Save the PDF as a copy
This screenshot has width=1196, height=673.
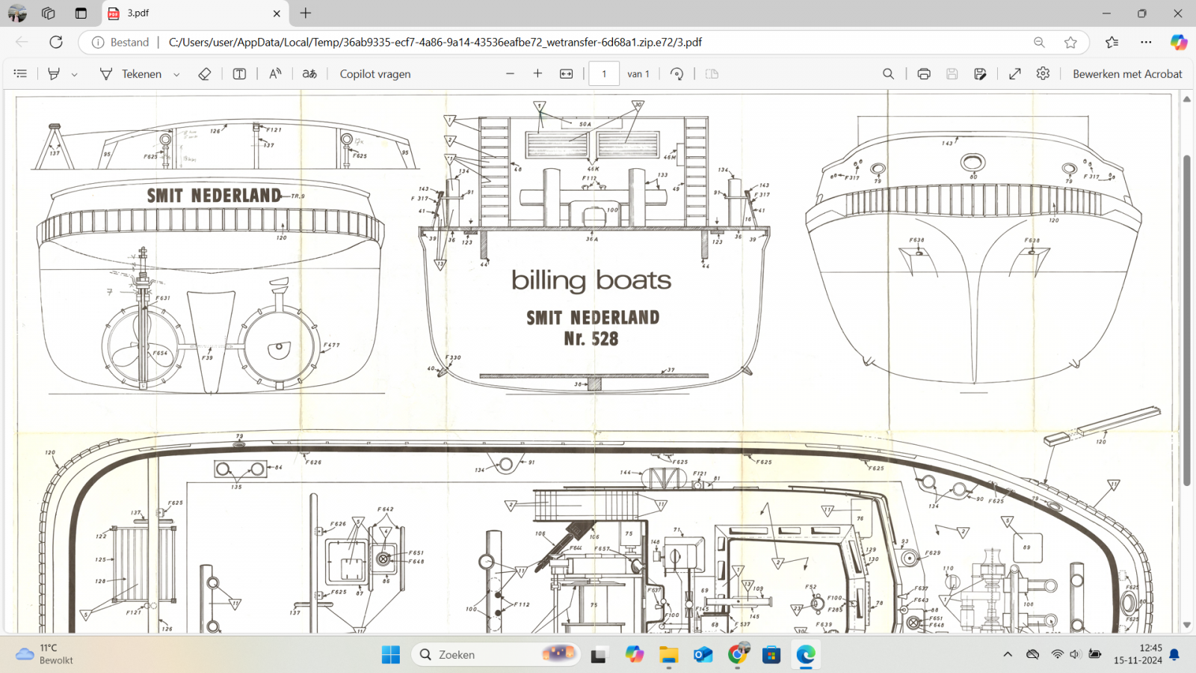980,73
